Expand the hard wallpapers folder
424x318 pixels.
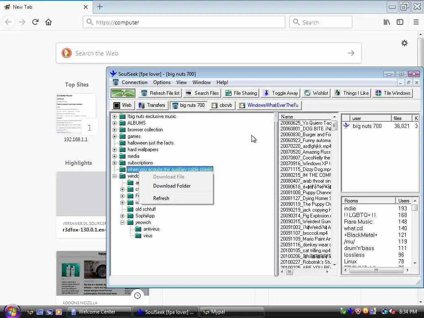(114, 149)
